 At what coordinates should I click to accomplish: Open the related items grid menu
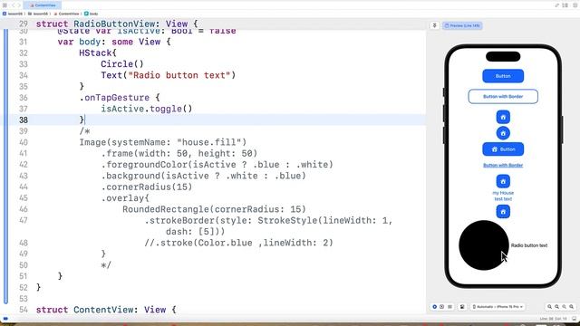point(5,5)
